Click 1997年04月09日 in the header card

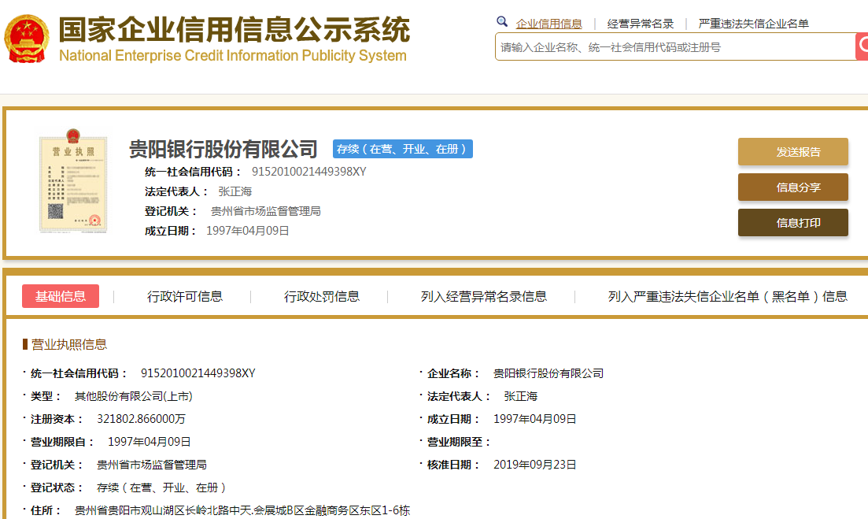pos(247,231)
